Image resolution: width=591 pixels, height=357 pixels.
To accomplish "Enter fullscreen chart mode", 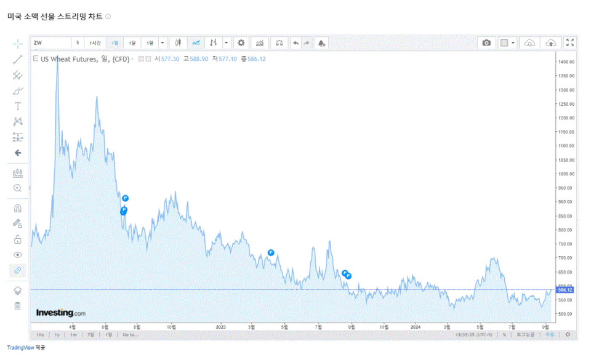I will pos(569,42).
